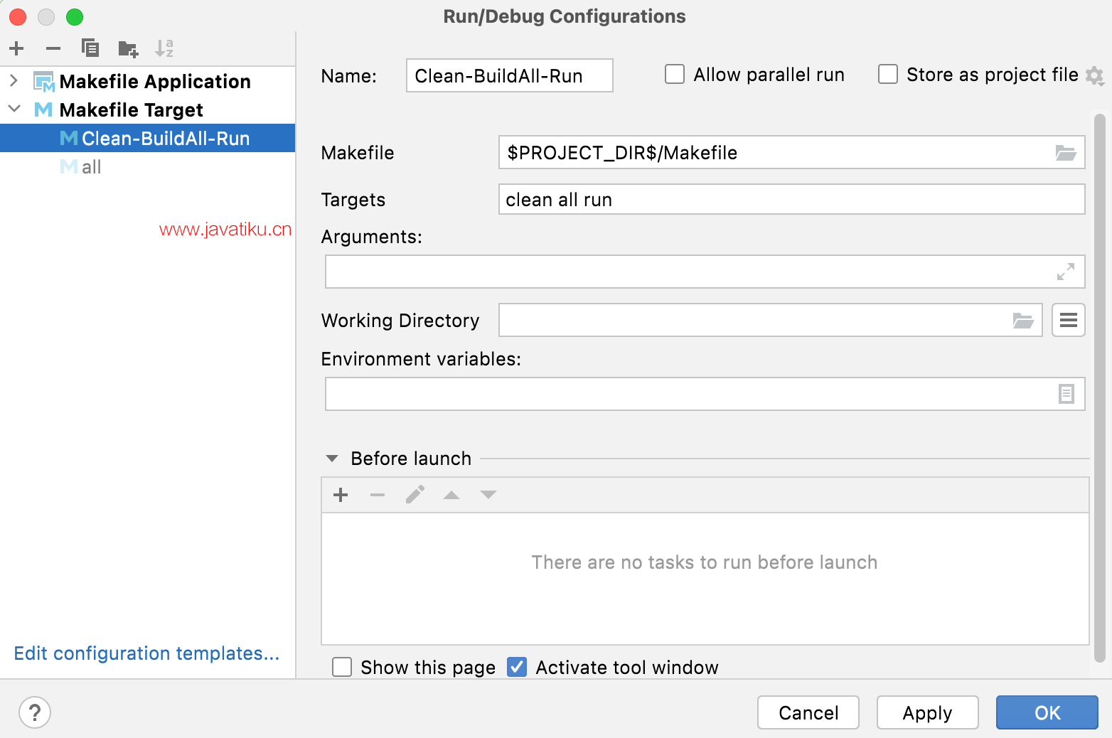Browse for the Makefile path
1112x738 pixels.
1065,153
